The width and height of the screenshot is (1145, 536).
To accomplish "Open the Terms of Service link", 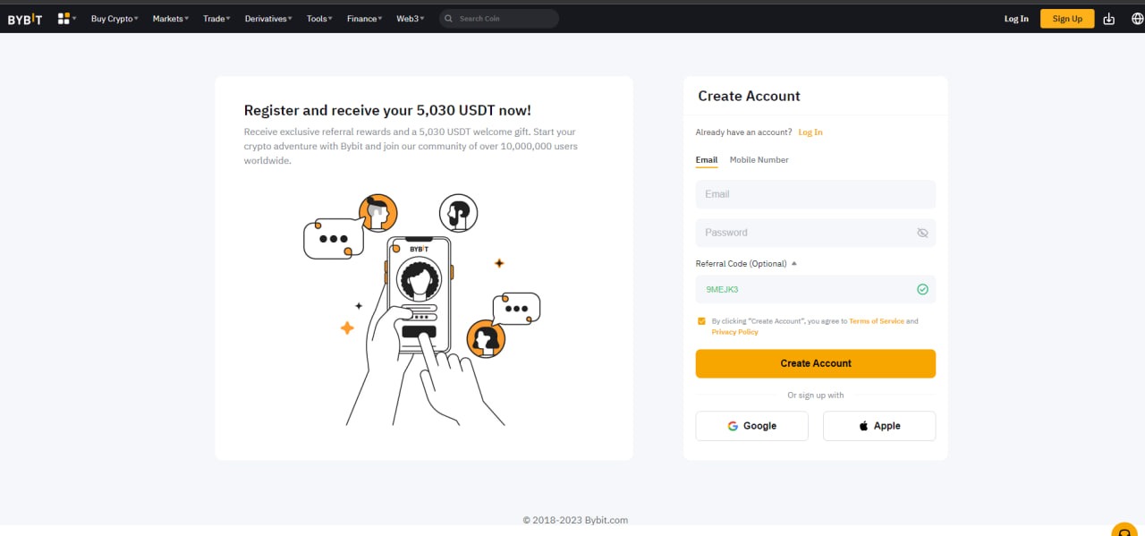I will (877, 320).
